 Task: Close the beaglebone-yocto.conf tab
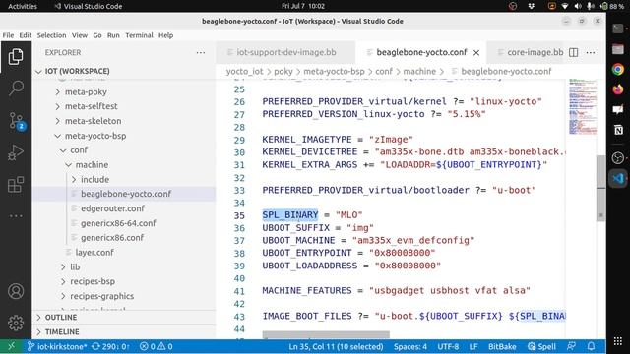[476, 52]
